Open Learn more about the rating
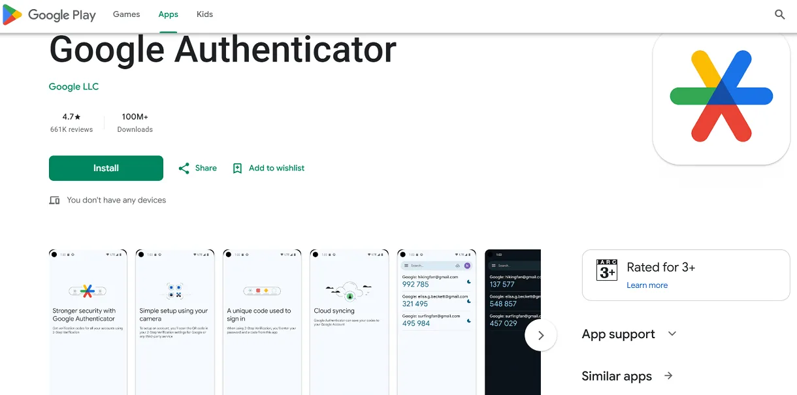The image size is (797, 395). [x=647, y=285]
